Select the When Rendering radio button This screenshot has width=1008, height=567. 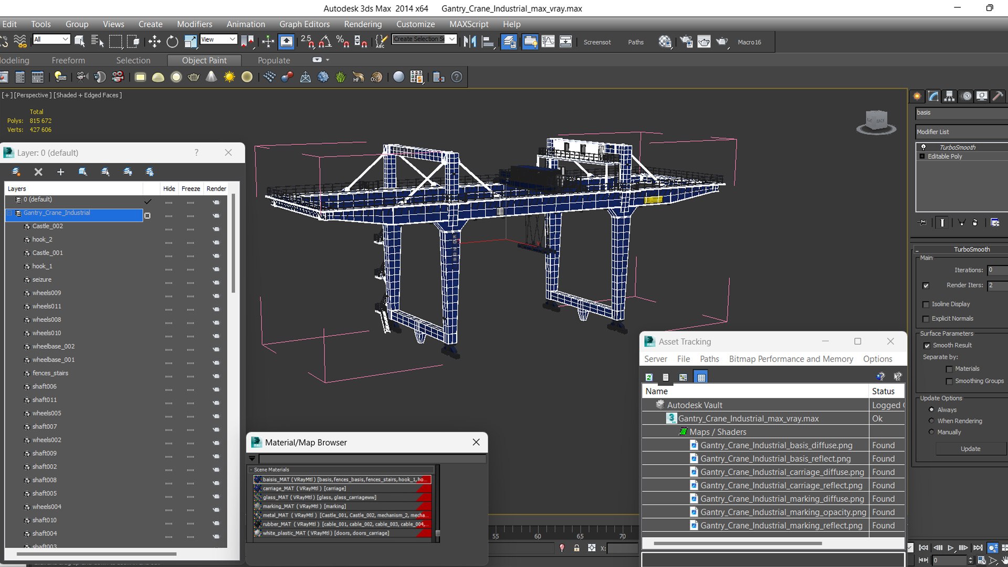click(x=931, y=421)
